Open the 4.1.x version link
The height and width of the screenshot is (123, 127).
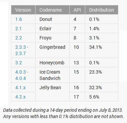coord(21,88)
